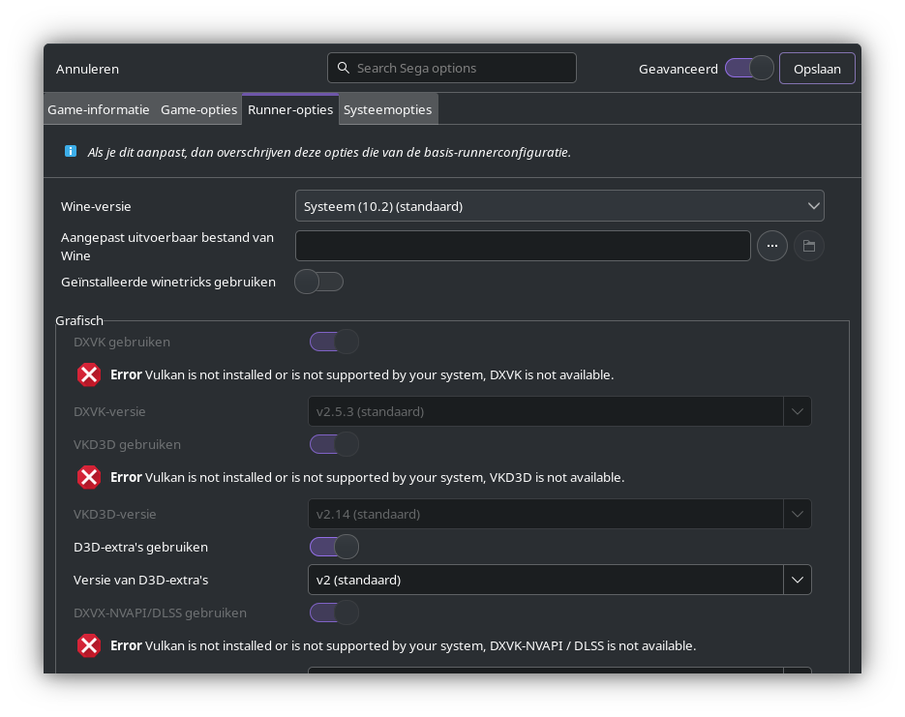905x717 pixels.
Task: Click the Aangepast uitvoerbaar bestand van Wine label
Action: (x=167, y=247)
